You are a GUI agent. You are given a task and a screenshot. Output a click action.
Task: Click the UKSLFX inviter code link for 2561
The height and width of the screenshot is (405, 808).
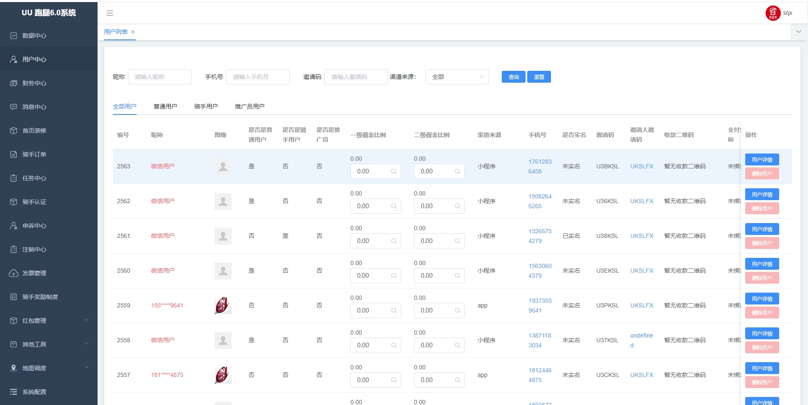tap(641, 236)
